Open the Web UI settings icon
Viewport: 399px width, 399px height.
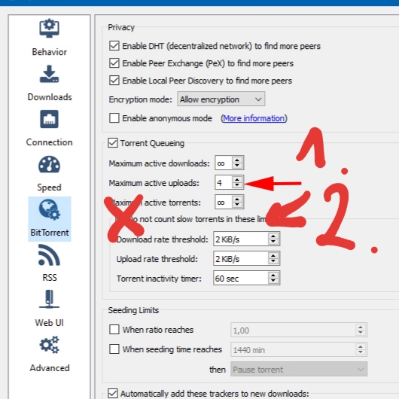point(49,300)
